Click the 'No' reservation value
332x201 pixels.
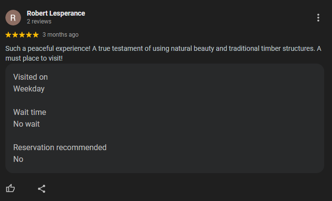(x=18, y=159)
